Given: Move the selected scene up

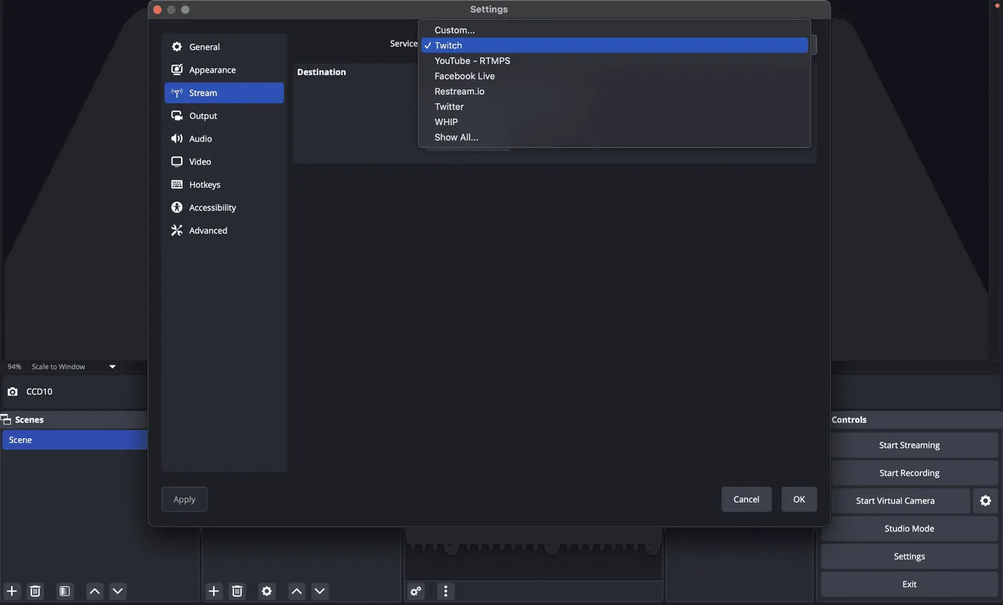Looking at the screenshot, I should pos(95,591).
